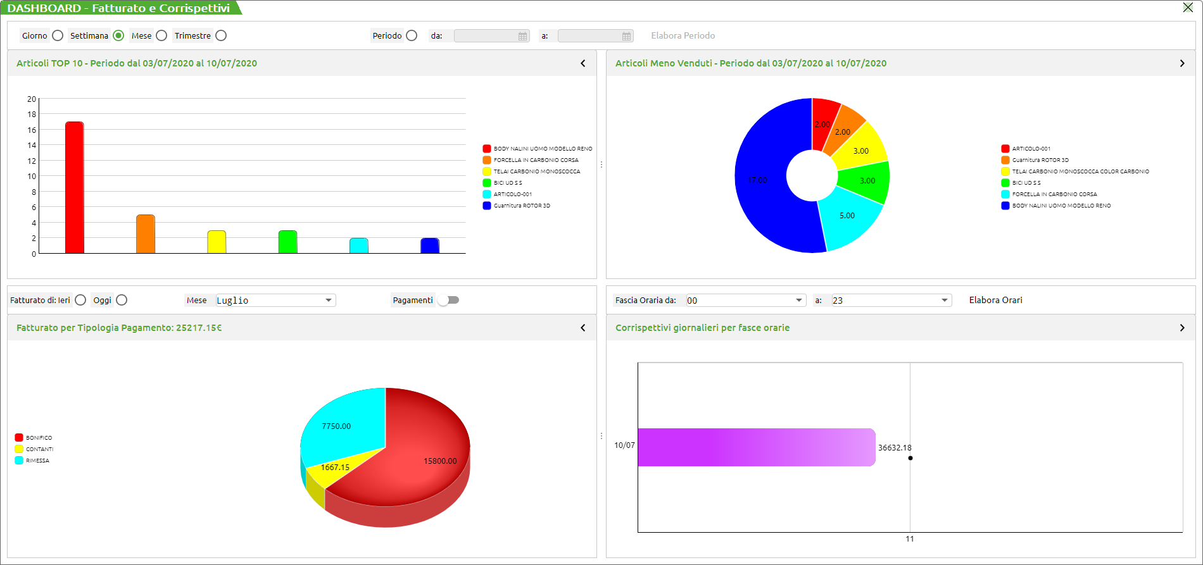Select the Trimestre radio button

pyautogui.click(x=221, y=35)
